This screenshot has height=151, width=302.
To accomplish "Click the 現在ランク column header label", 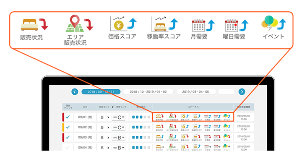I will [104, 107].
